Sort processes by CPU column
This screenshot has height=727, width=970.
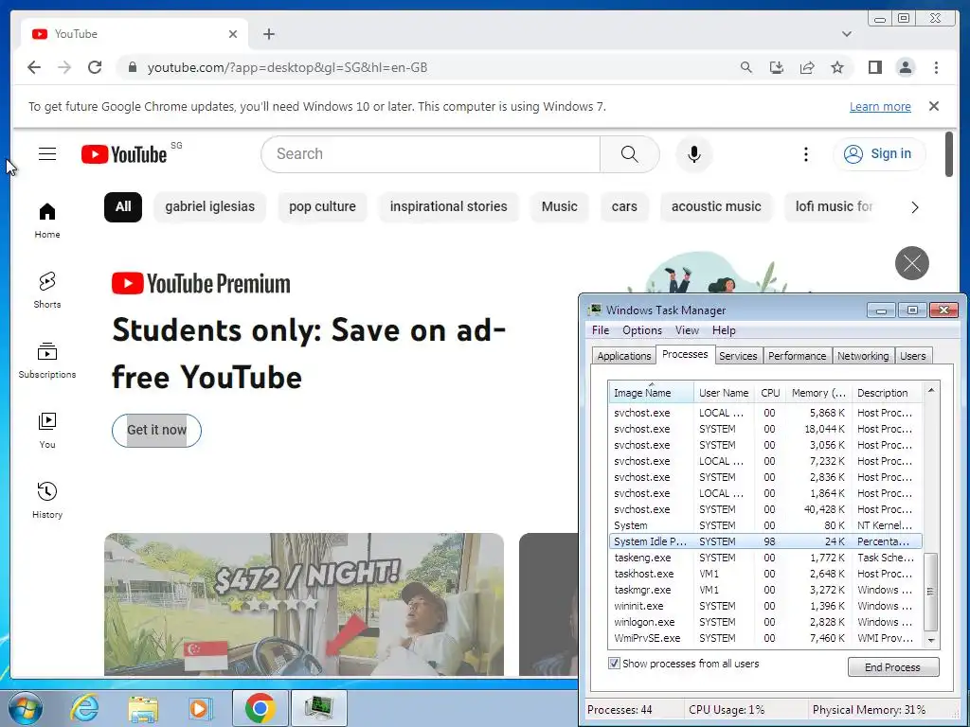coord(770,393)
